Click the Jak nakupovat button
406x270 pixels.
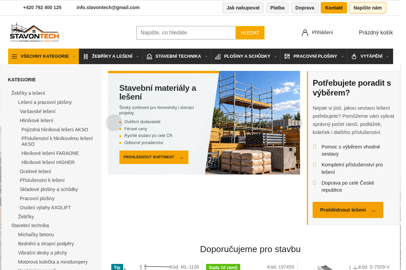pos(243,8)
